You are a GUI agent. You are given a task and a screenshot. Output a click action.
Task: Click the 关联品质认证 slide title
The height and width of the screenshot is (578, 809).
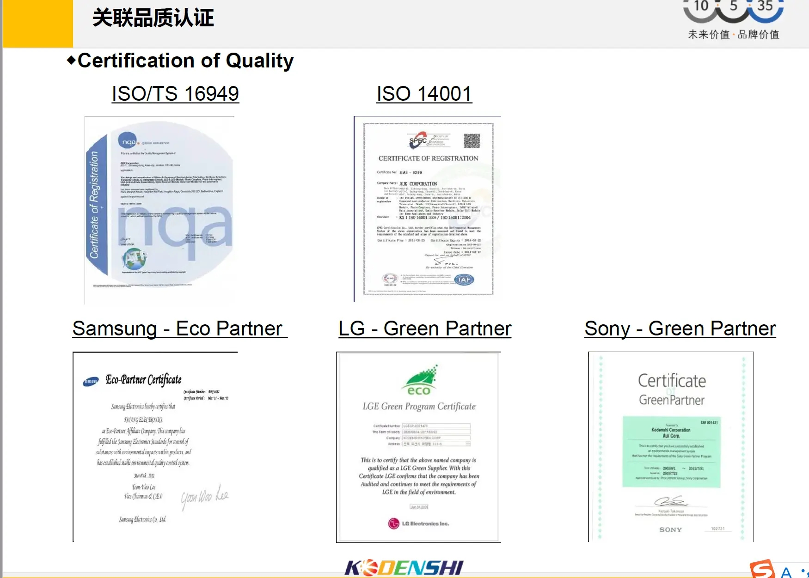pos(153,18)
